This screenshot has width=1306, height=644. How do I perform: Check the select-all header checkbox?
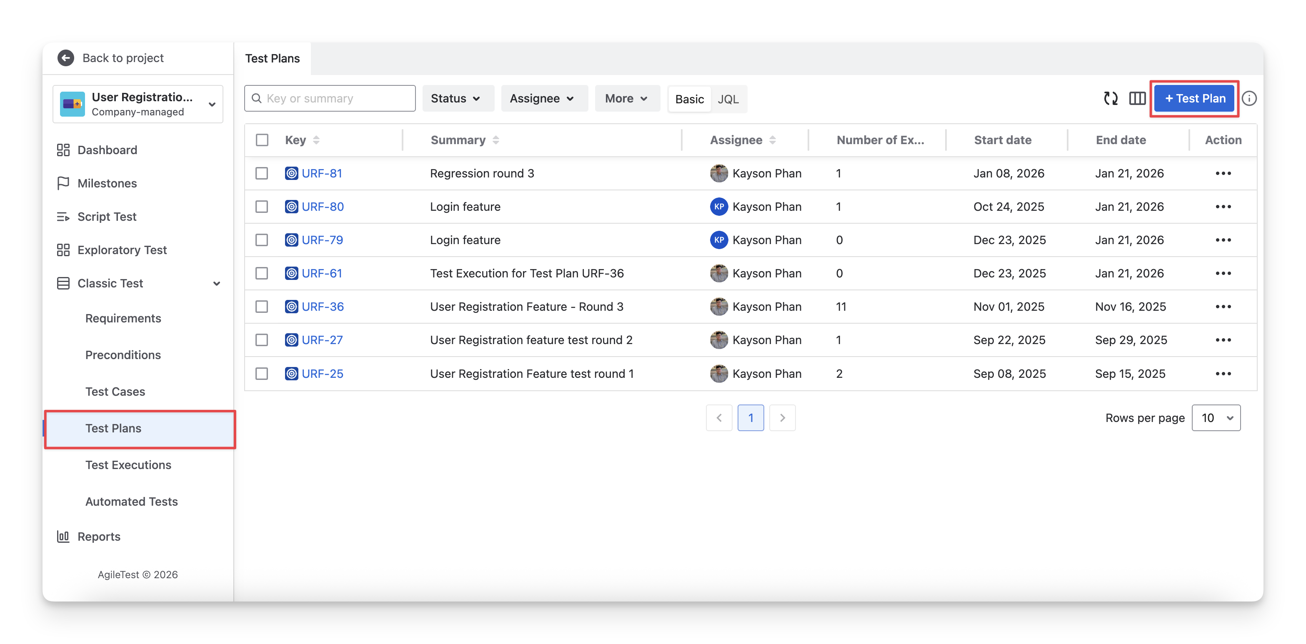tap(262, 140)
